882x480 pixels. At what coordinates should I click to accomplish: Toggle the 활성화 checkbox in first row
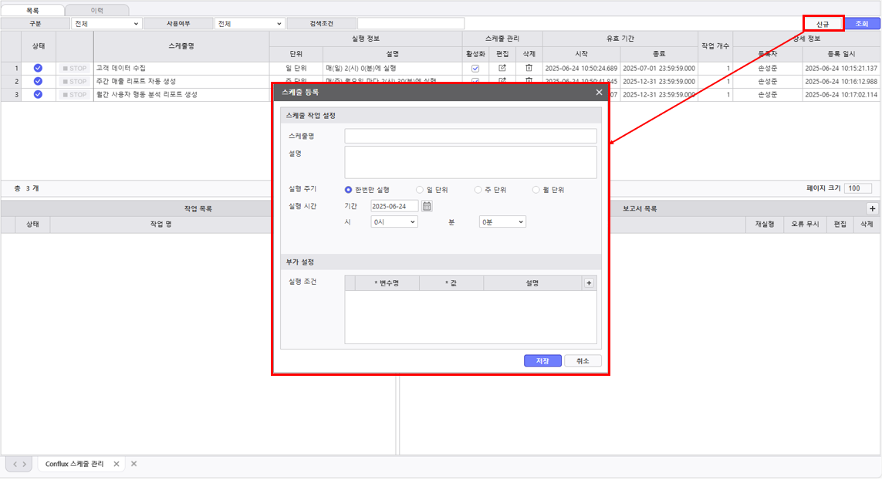[475, 68]
